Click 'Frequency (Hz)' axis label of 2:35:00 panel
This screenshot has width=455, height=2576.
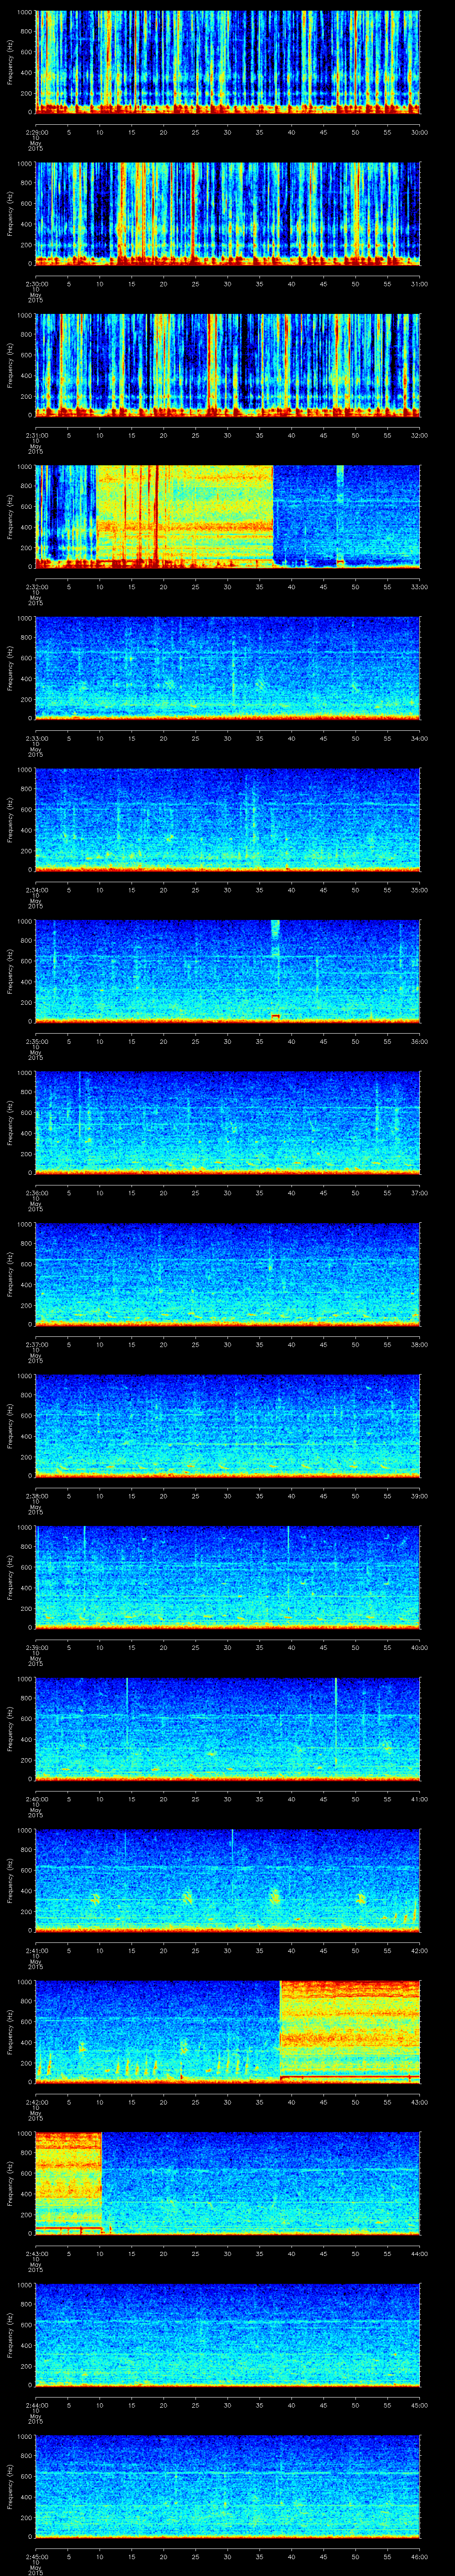(10, 971)
